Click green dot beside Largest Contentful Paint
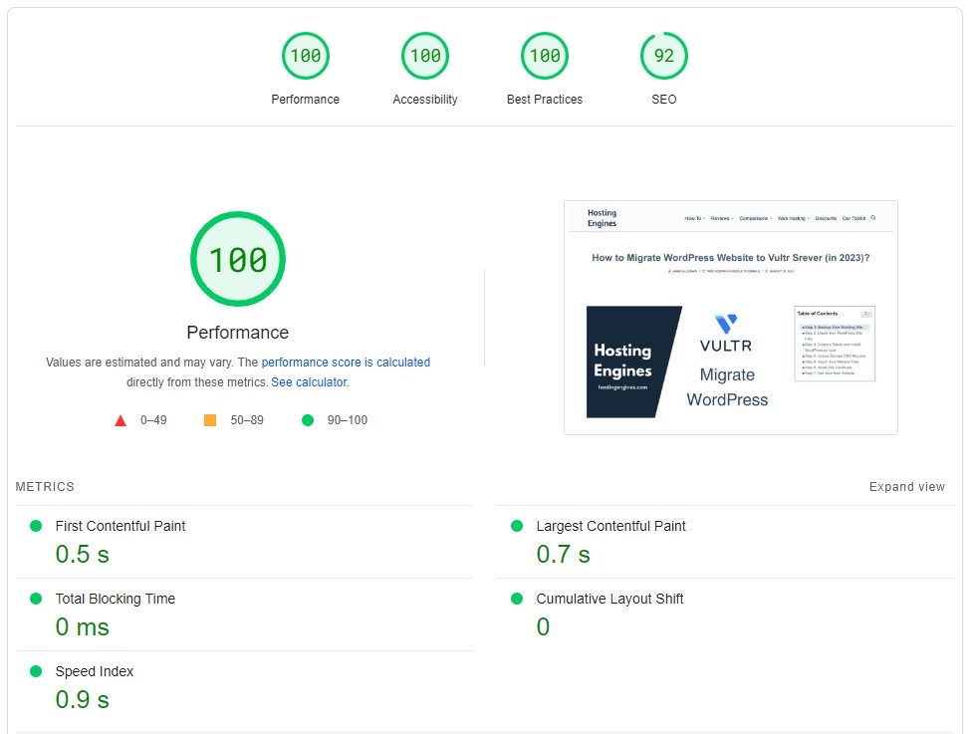 pyautogui.click(x=517, y=526)
